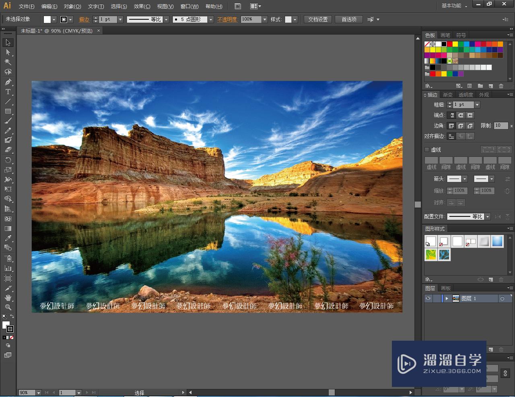Open swatch libraries menu in Swatches panel
515x397 pixels.
pyautogui.click(x=429, y=86)
